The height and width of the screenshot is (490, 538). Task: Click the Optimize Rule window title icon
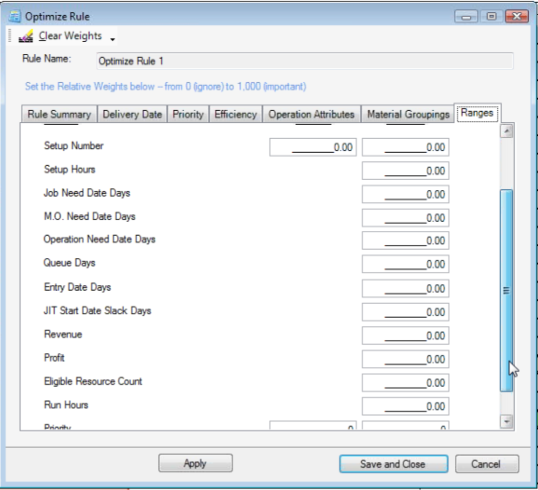click(x=15, y=17)
